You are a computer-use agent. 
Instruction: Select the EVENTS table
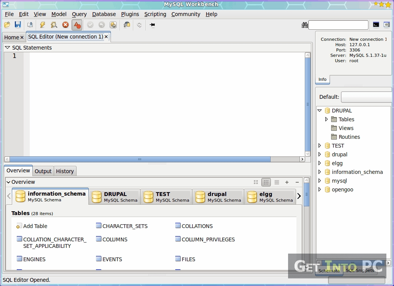point(109,259)
